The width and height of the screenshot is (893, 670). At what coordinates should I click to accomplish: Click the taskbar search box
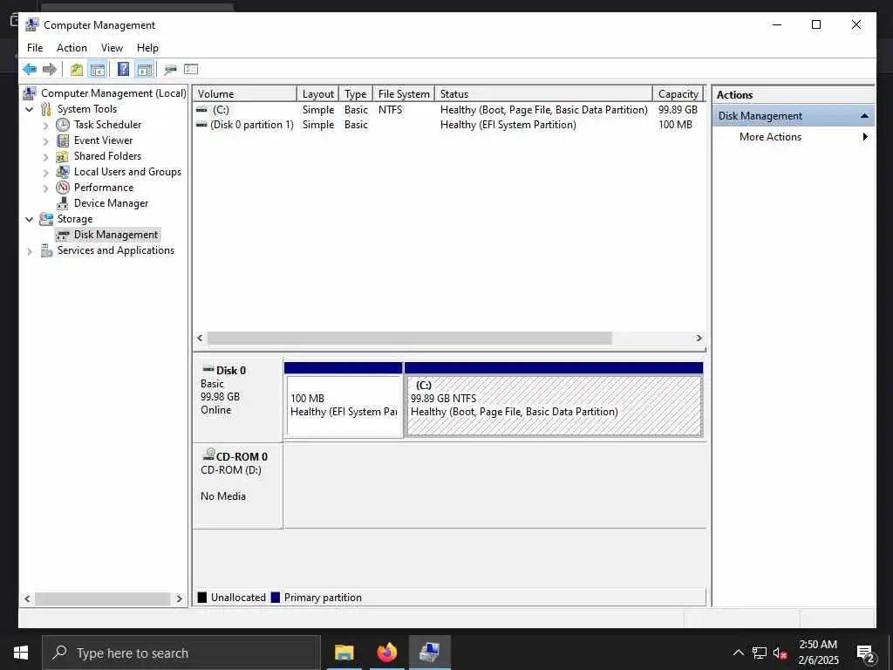click(181, 653)
